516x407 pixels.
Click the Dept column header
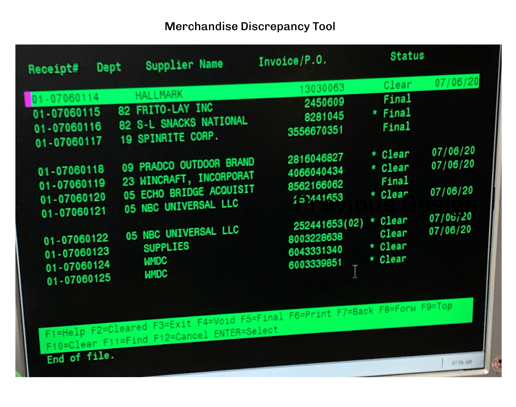pos(109,68)
